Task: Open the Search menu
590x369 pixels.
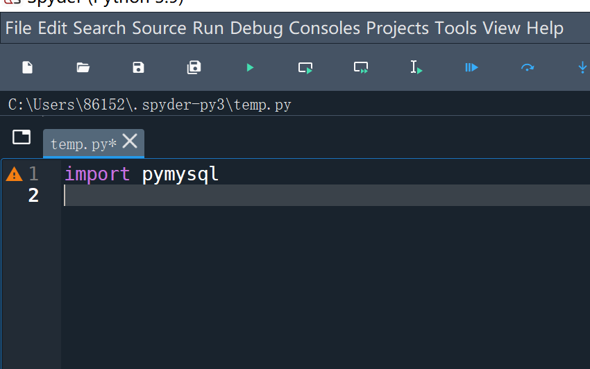Action: point(99,28)
